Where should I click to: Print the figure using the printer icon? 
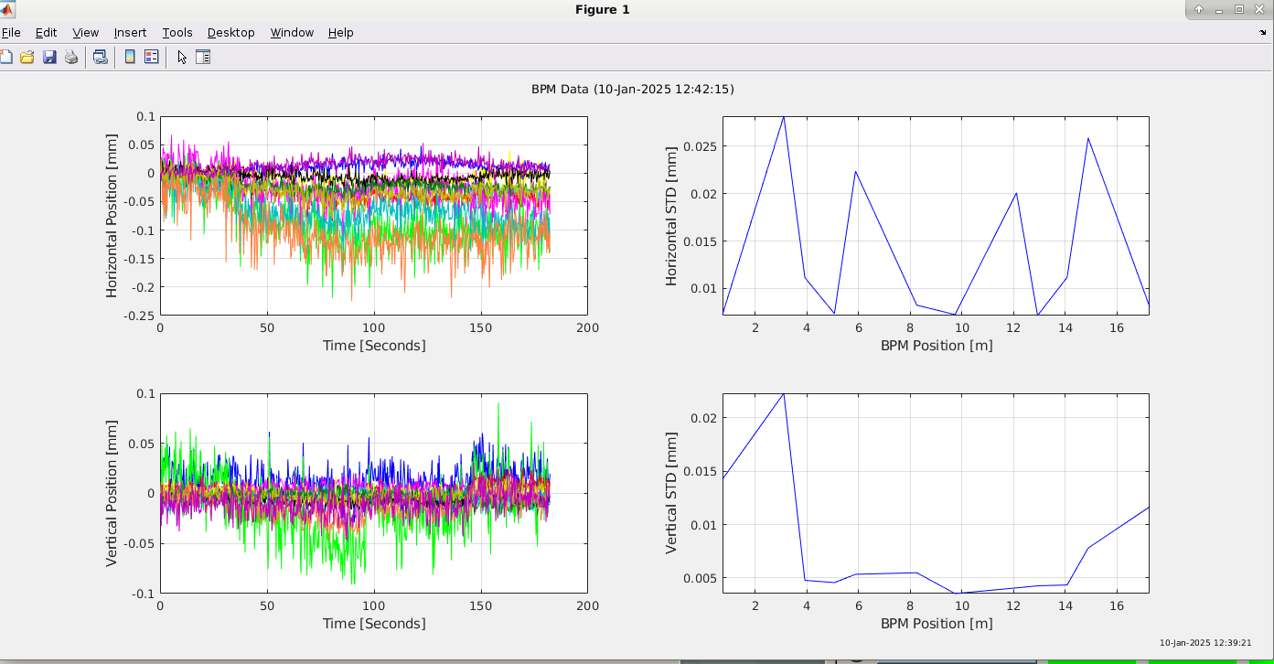71,57
